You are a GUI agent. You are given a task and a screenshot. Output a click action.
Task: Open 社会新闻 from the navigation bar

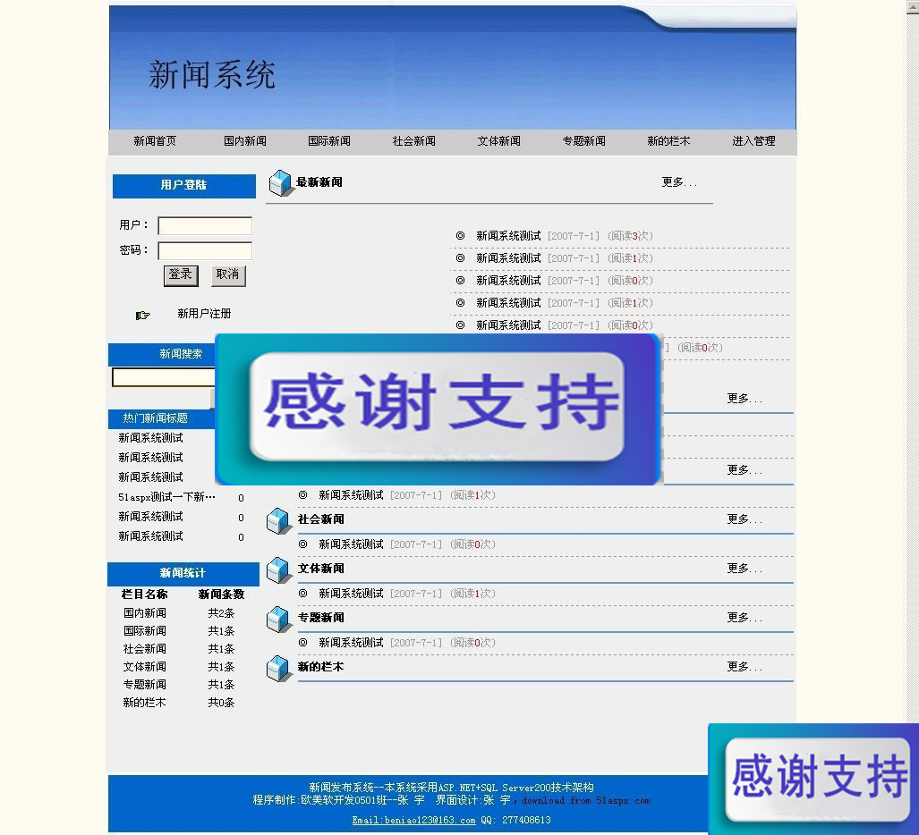click(x=413, y=141)
